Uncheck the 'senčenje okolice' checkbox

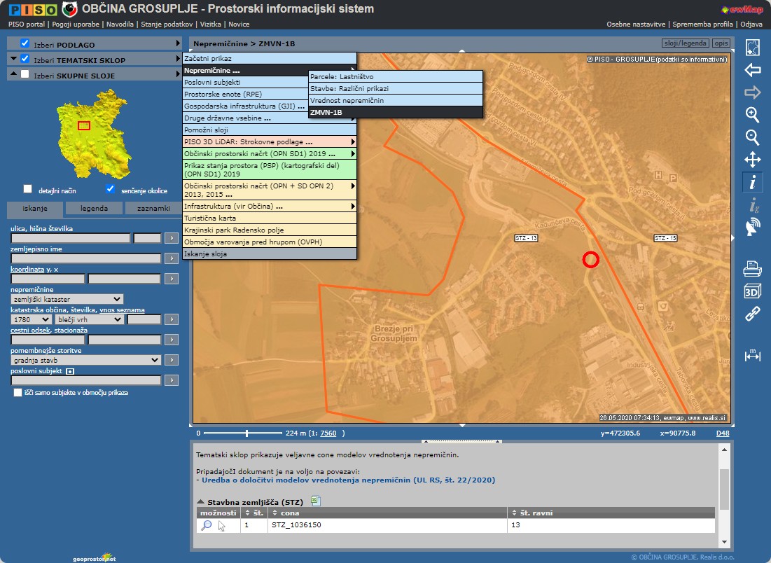(x=110, y=189)
